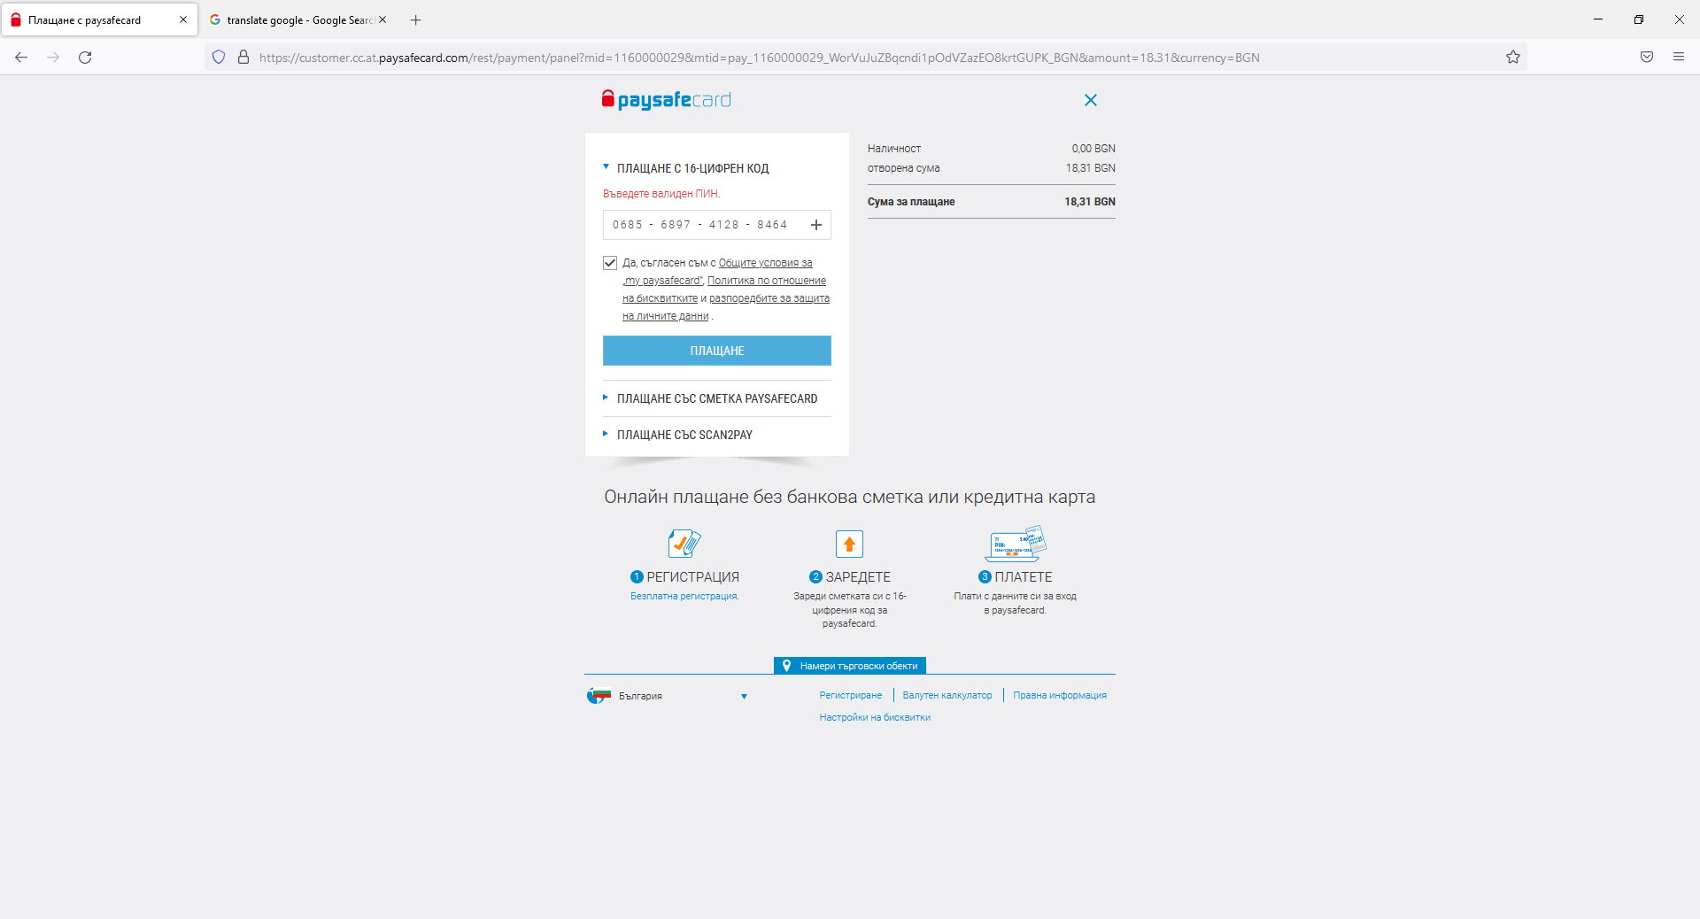Click the ПЛАТЕТЕ step heading
The height and width of the screenshot is (919, 1700).
(x=1024, y=577)
